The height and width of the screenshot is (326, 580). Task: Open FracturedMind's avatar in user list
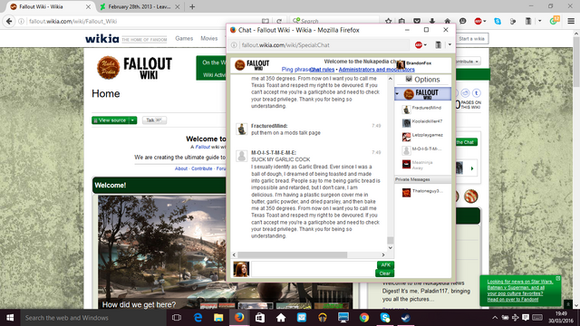click(406, 110)
